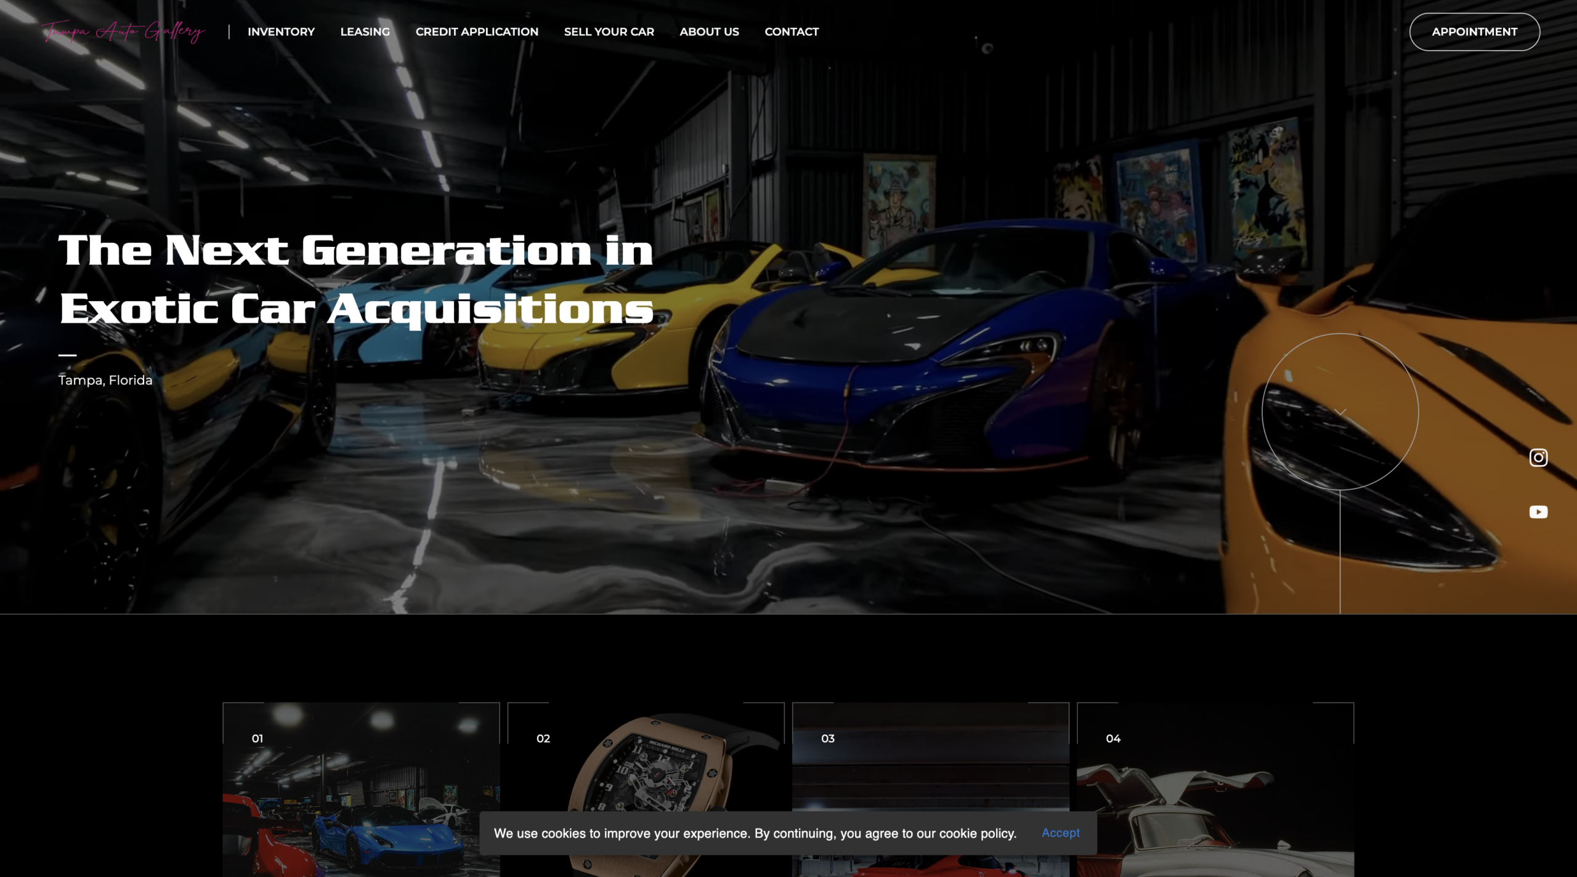The image size is (1577, 877).
Task: Click the 'Tampa, Florida' subtitle text
Action: (x=105, y=380)
